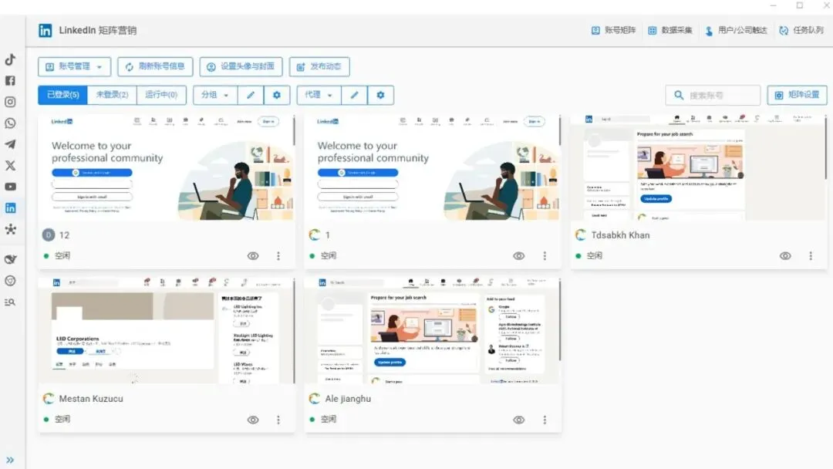Open 账号矩阵 in the top navigation

coord(614,30)
